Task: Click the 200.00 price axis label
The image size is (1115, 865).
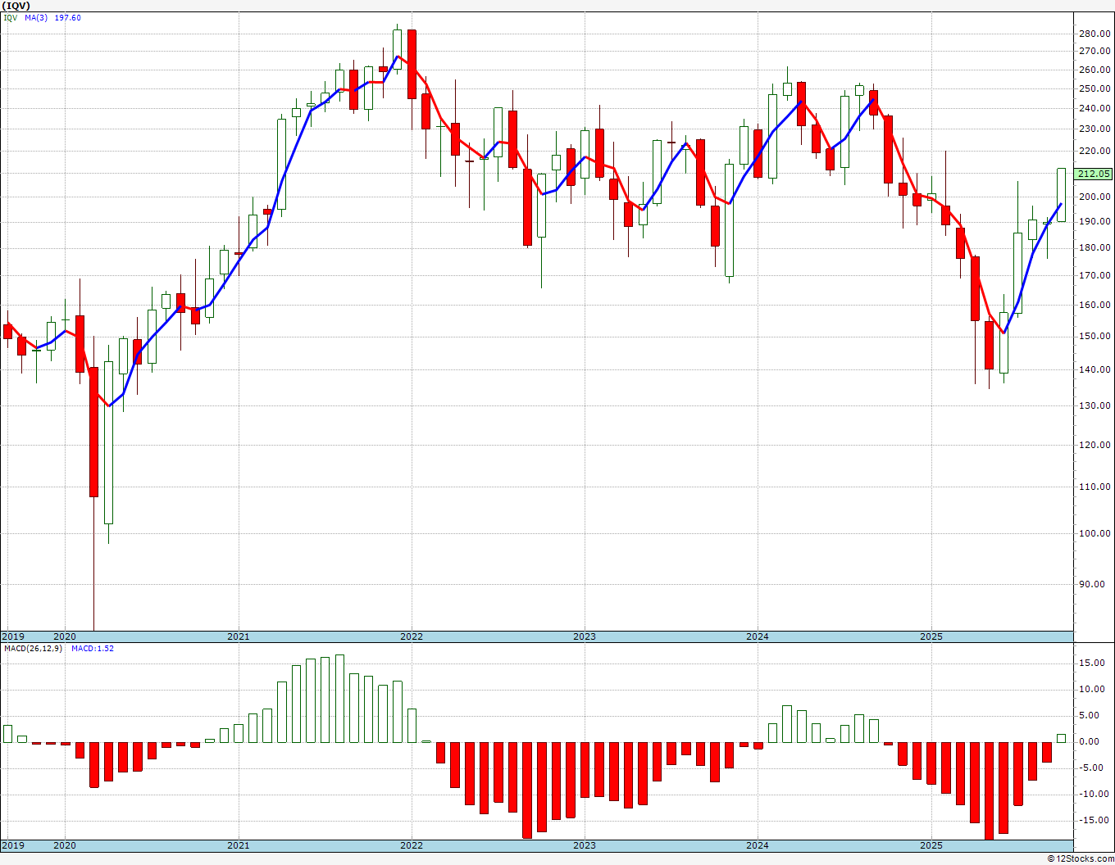Action: point(1095,197)
